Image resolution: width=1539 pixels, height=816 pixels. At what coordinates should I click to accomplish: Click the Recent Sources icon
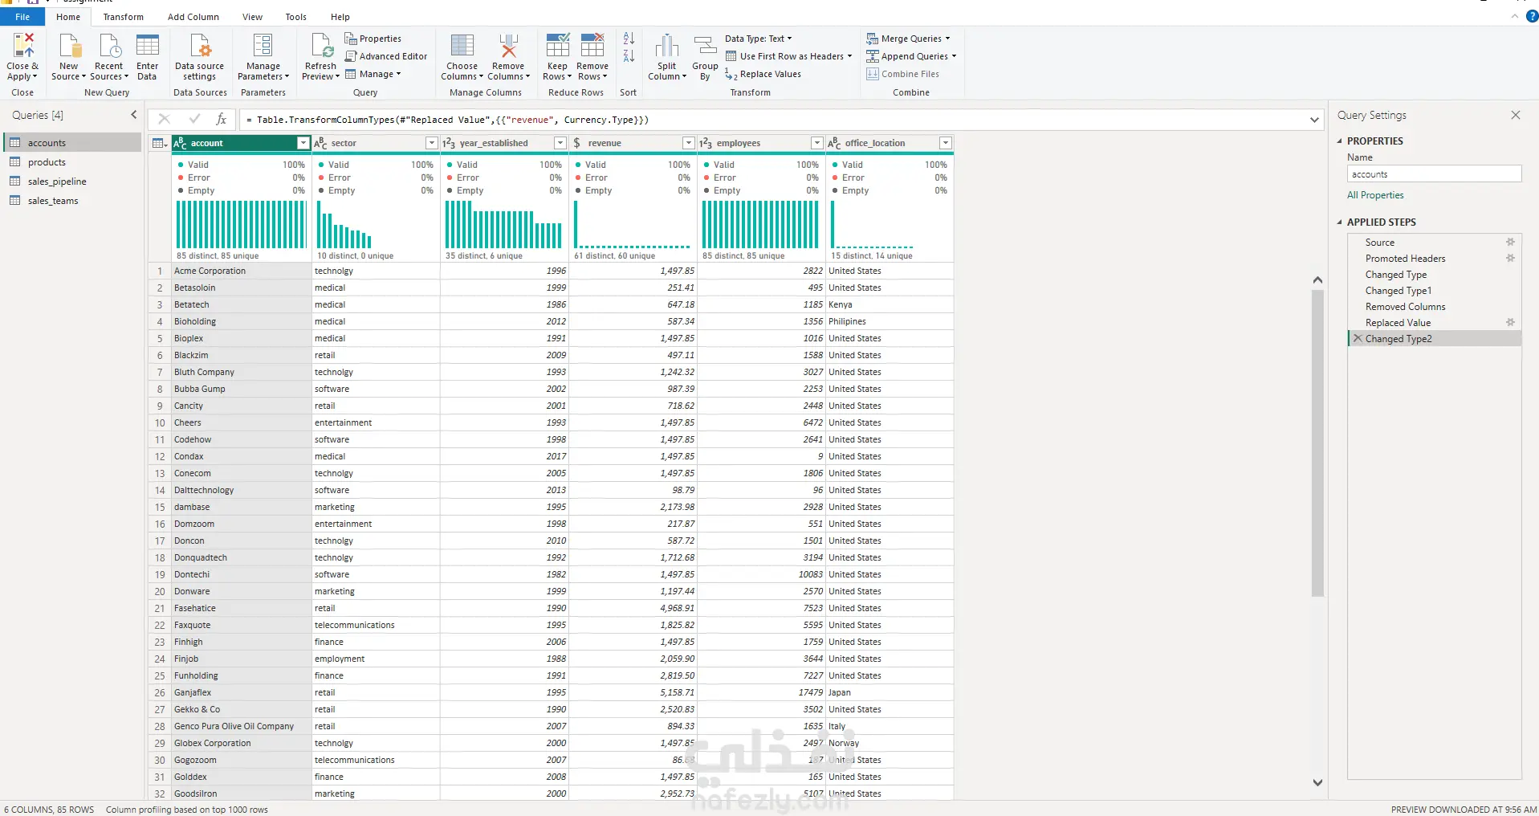point(109,46)
